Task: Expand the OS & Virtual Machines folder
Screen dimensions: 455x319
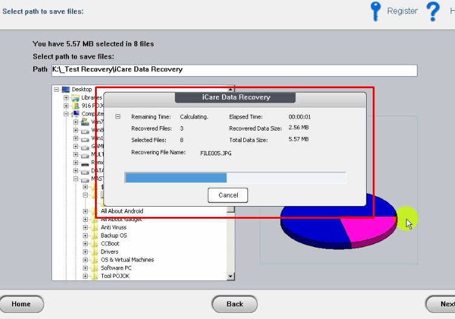Action: 85,260
